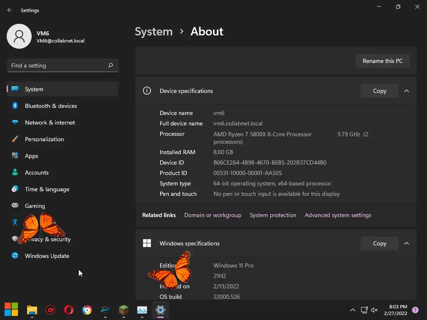Go back using the Settings back arrow
The image size is (427, 320).
click(x=10, y=10)
